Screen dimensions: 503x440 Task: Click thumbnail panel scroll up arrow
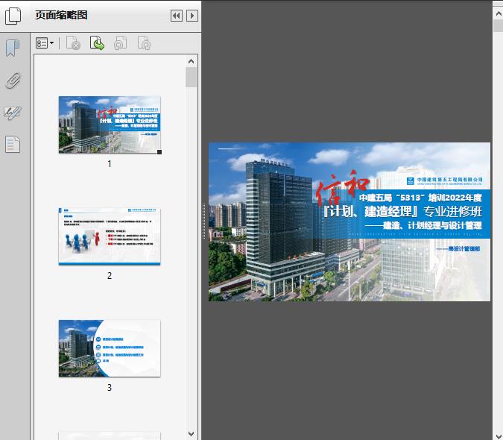(x=192, y=61)
